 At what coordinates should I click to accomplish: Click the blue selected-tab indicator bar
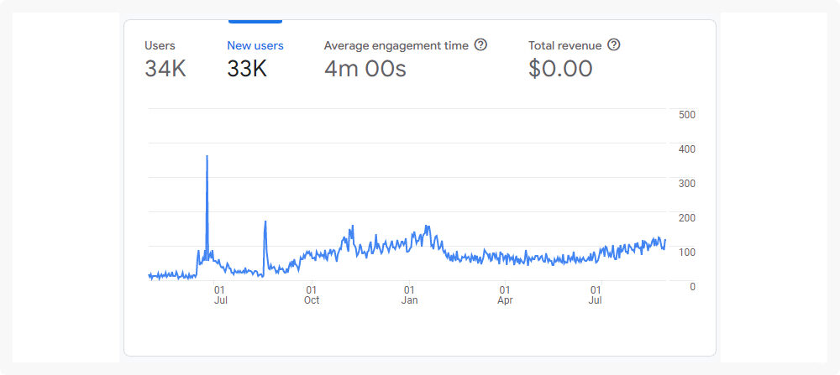[255, 21]
